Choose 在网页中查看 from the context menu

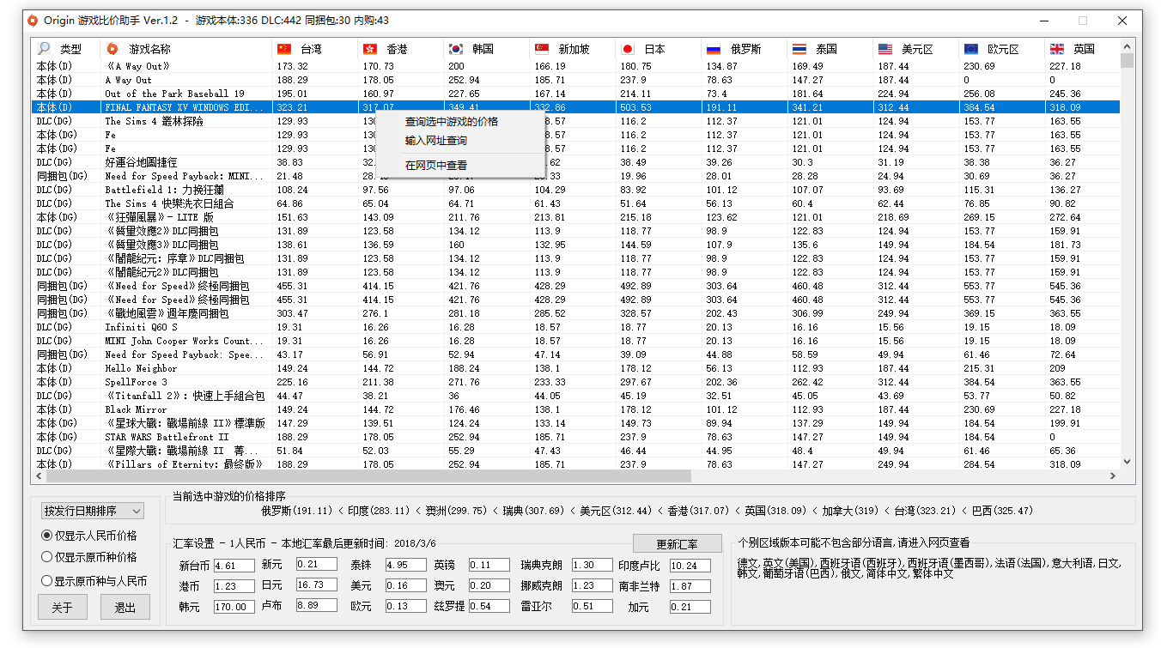point(436,165)
